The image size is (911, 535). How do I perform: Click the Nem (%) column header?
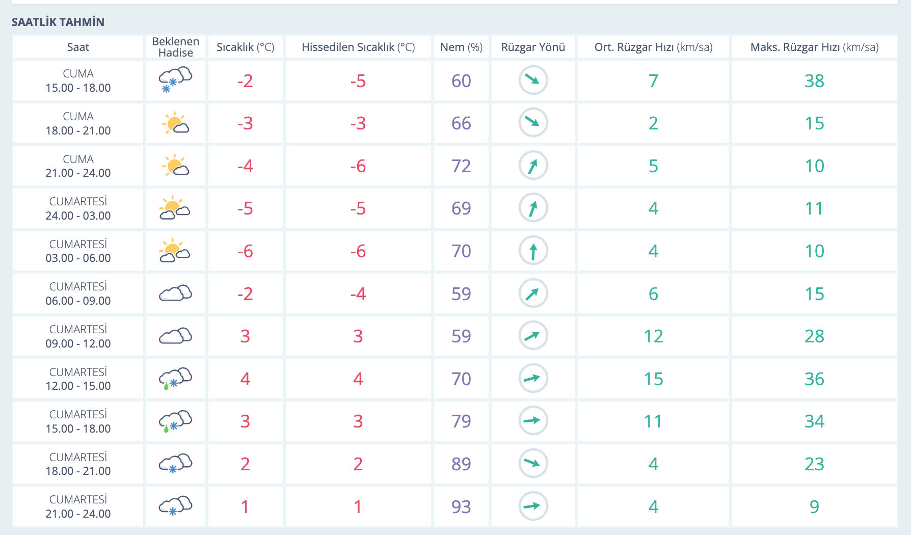tap(461, 47)
